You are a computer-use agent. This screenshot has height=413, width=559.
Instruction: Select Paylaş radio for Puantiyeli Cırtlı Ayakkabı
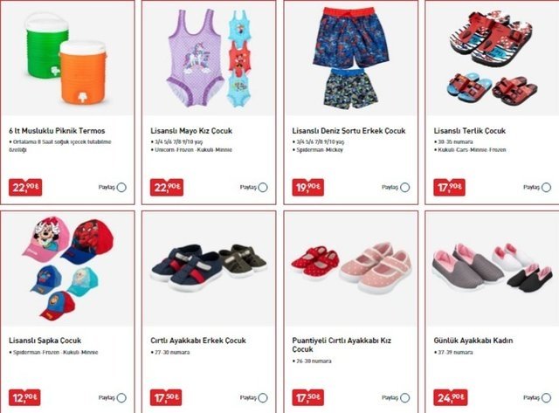404,397
